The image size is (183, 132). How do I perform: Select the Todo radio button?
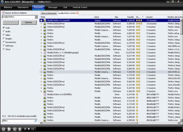pos(4,28)
